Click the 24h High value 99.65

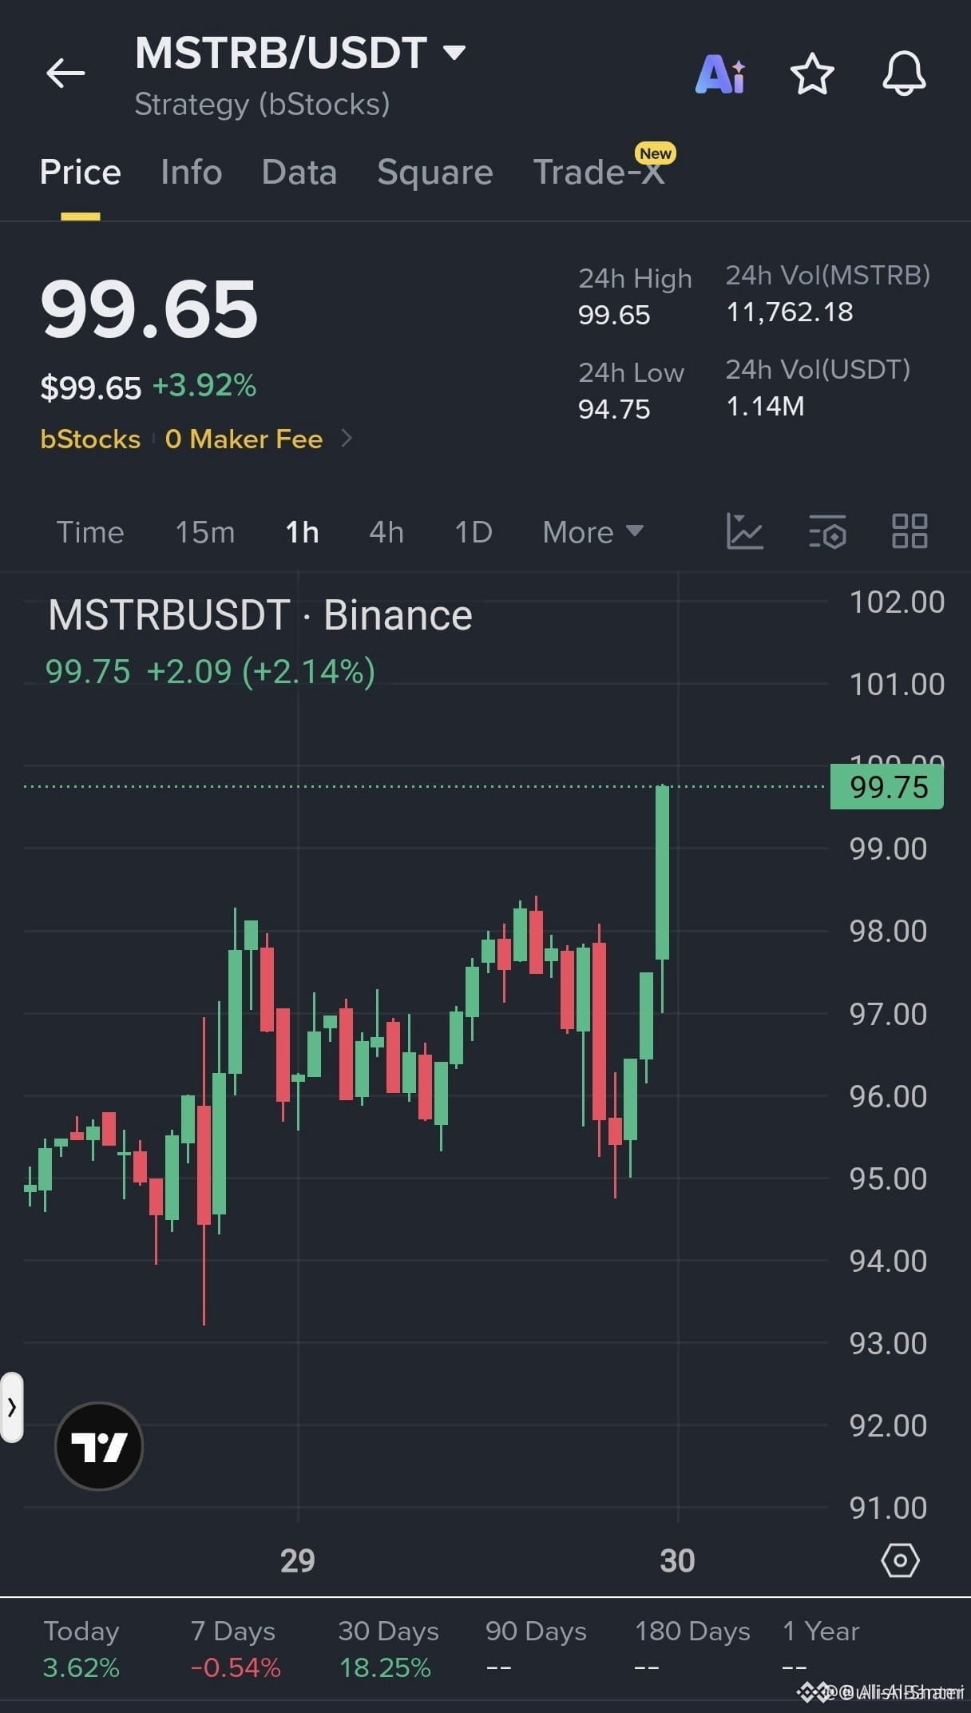[614, 315]
